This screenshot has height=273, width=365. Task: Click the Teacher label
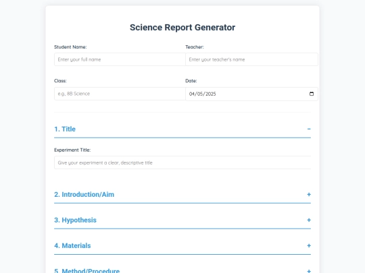[195, 47]
